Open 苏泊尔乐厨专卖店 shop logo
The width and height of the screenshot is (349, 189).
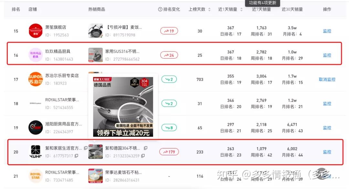coord(36,79)
